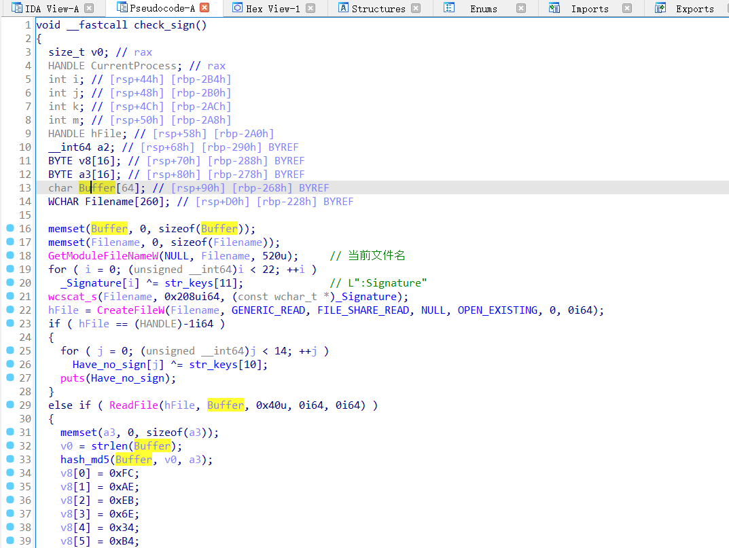The image size is (729, 548).
Task: Open the Imports tab
Action: click(590, 8)
